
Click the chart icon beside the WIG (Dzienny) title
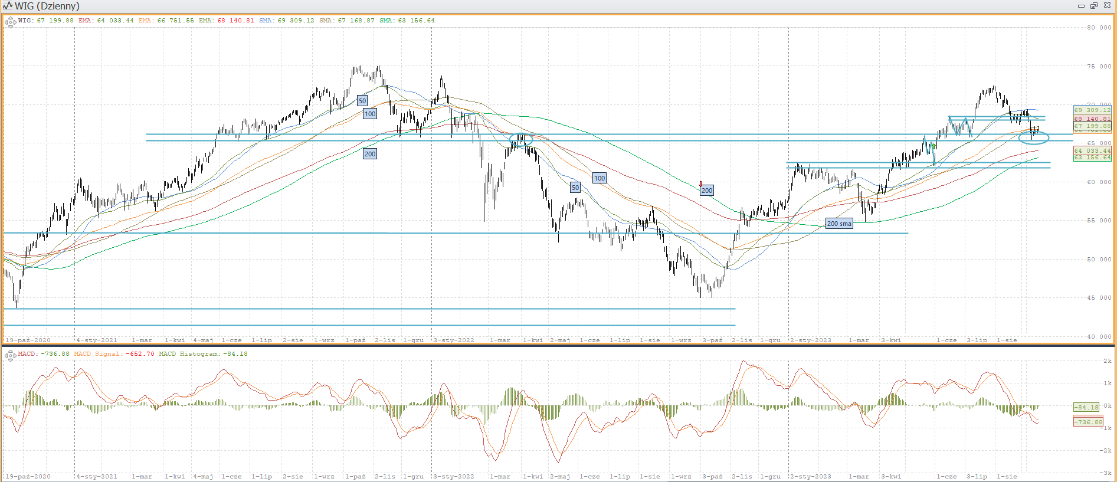click(7, 6)
